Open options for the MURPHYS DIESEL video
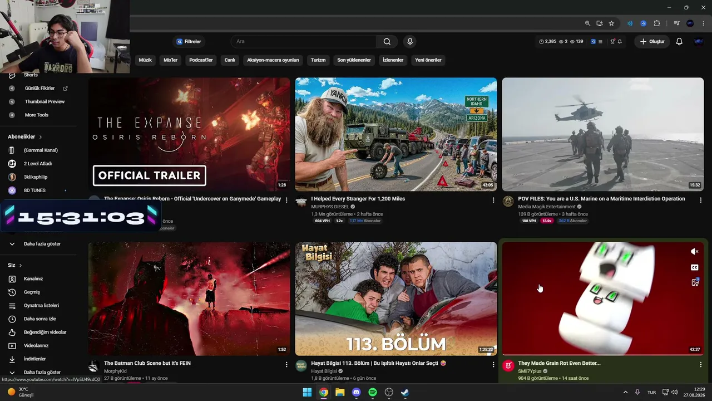 coord(493,200)
